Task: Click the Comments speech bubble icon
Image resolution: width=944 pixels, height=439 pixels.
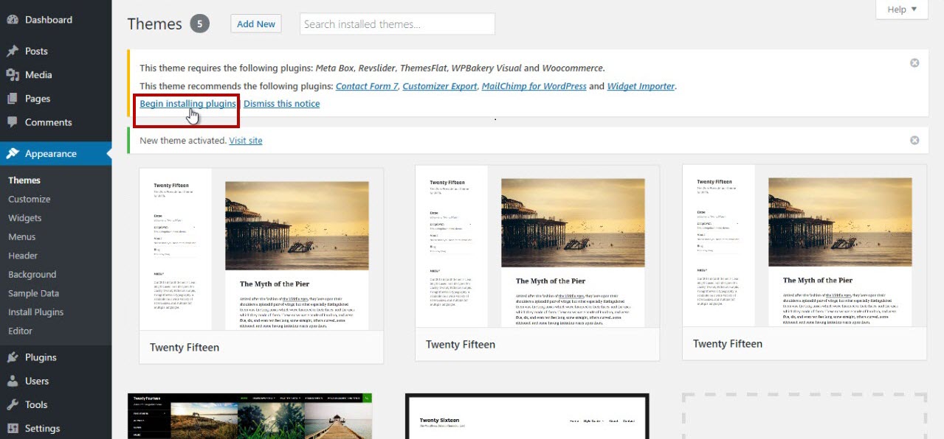Action: pyautogui.click(x=13, y=122)
